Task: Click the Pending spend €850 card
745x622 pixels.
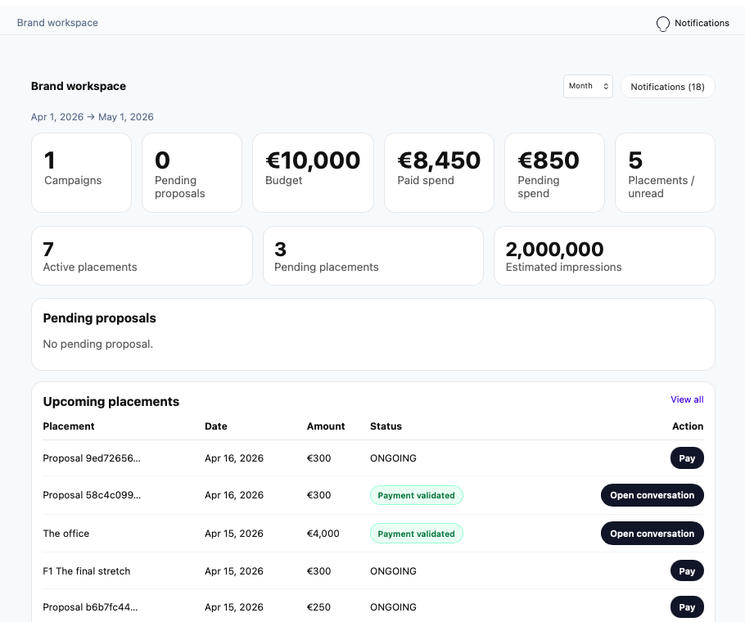Action: pos(554,173)
